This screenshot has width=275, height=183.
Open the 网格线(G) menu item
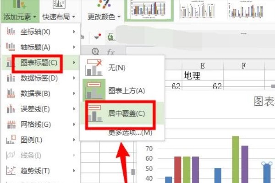(x=41, y=124)
